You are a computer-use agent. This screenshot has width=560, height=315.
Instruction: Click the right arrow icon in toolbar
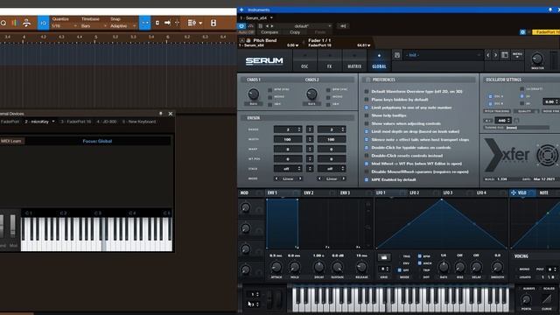[x=167, y=23]
